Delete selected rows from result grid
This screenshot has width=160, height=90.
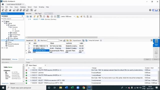70,40
